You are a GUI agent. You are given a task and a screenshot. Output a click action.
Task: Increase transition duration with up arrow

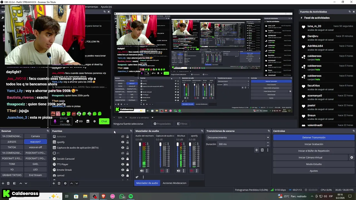coord(268,143)
